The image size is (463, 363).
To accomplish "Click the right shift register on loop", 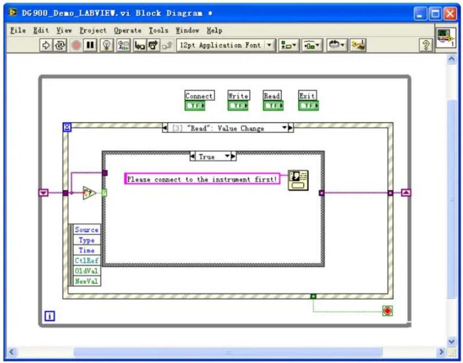I will click(406, 193).
